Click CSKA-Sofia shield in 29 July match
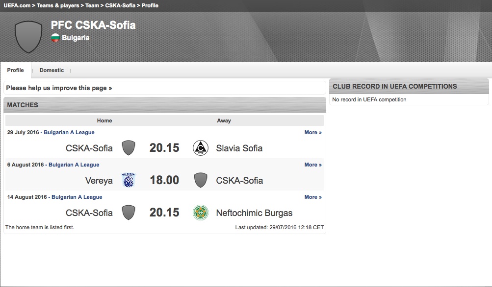 click(129, 148)
